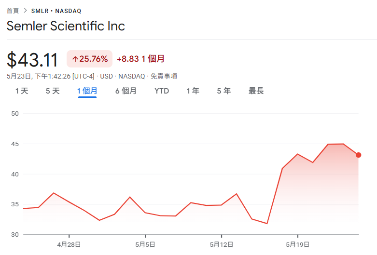Select the 1 個月 range tab

pyautogui.click(x=87, y=91)
